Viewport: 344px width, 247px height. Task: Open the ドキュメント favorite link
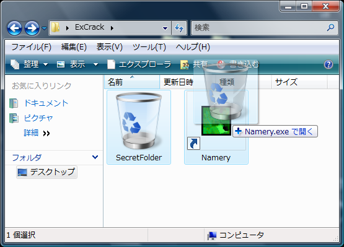[46, 103]
